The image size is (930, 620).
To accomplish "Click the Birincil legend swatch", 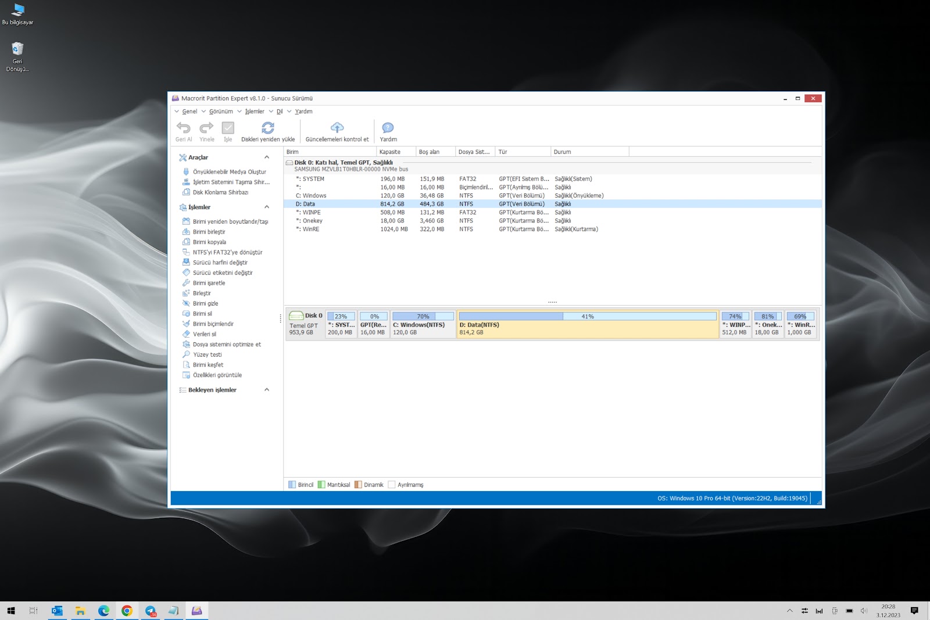I will (x=292, y=485).
